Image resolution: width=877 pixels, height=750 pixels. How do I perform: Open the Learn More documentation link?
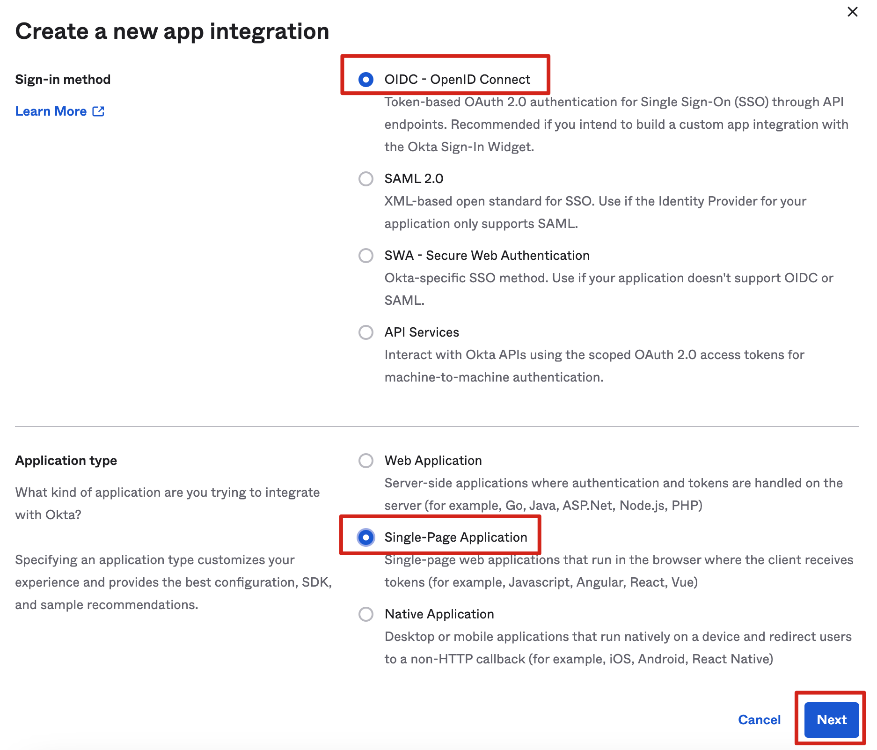pyautogui.click(x=51, y=111)
